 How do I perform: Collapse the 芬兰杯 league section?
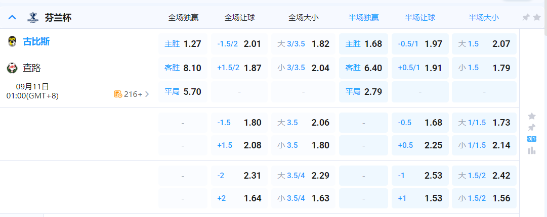pos(13,18)
